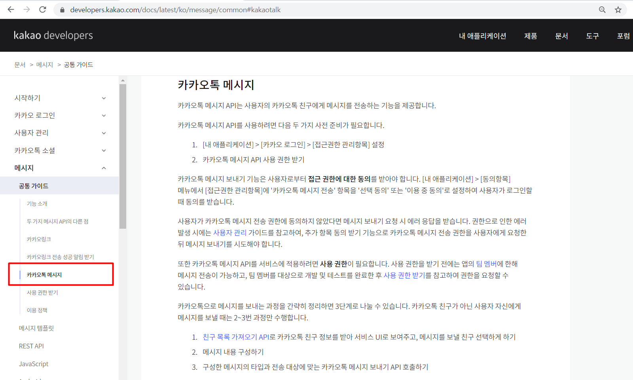Expand the 카카오 로그인 sidebar chevron
This screenshot has width=633, height=380.
click(x=104, y=115)
